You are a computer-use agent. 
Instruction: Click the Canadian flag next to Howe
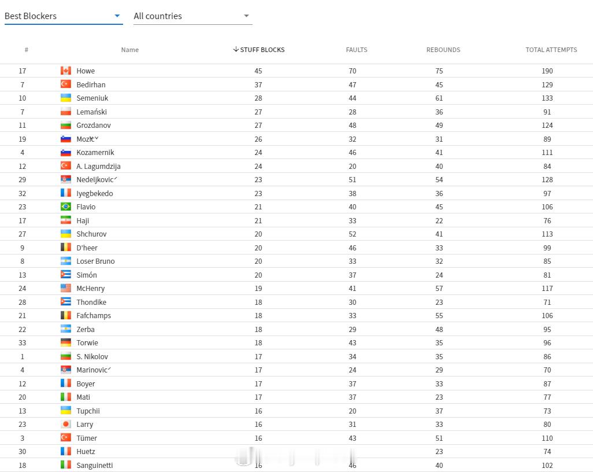[66, 71]
